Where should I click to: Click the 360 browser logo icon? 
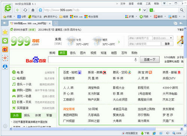coord(8,8)
